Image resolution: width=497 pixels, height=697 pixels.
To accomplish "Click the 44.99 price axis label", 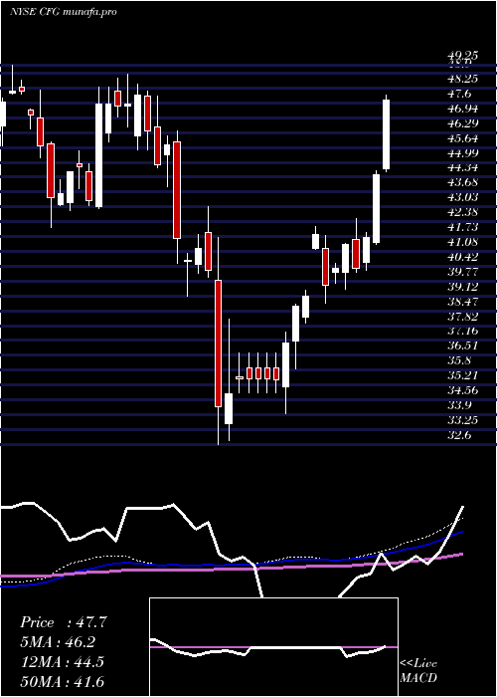I will click(463, 153).
